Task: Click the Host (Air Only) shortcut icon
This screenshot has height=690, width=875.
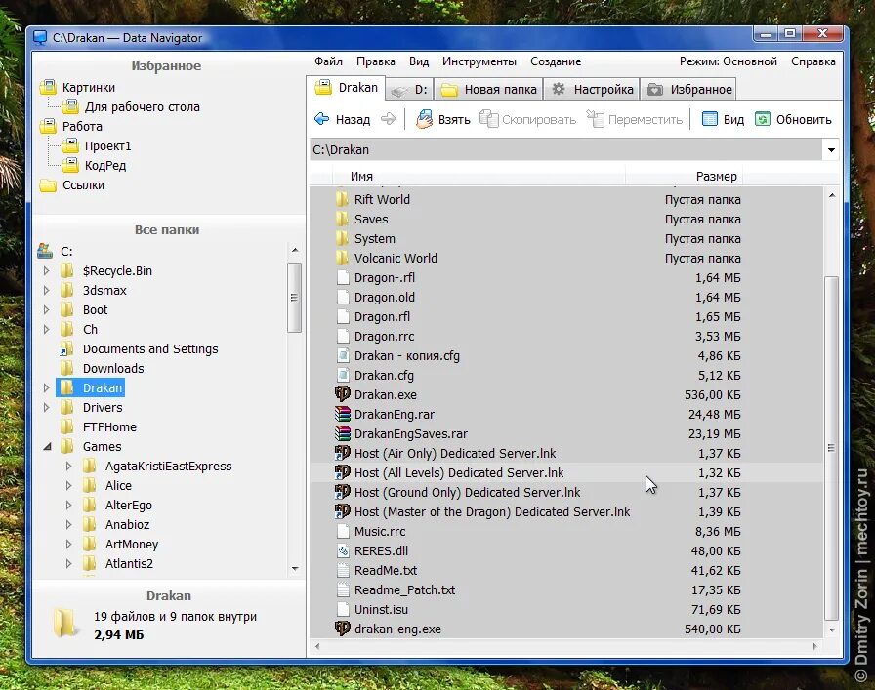Action: [x=343, y=453]
